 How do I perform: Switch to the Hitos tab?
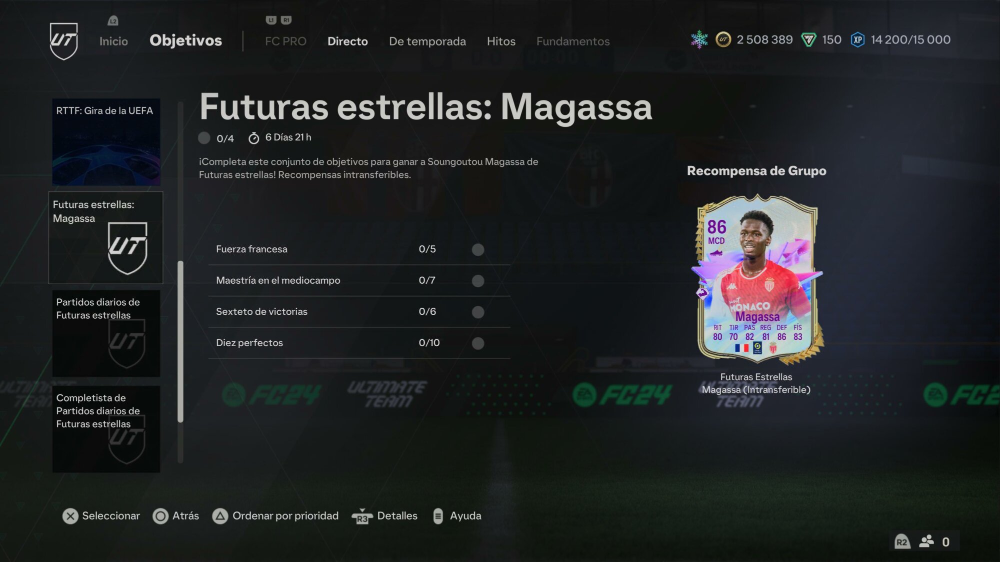tap(501, 41)
